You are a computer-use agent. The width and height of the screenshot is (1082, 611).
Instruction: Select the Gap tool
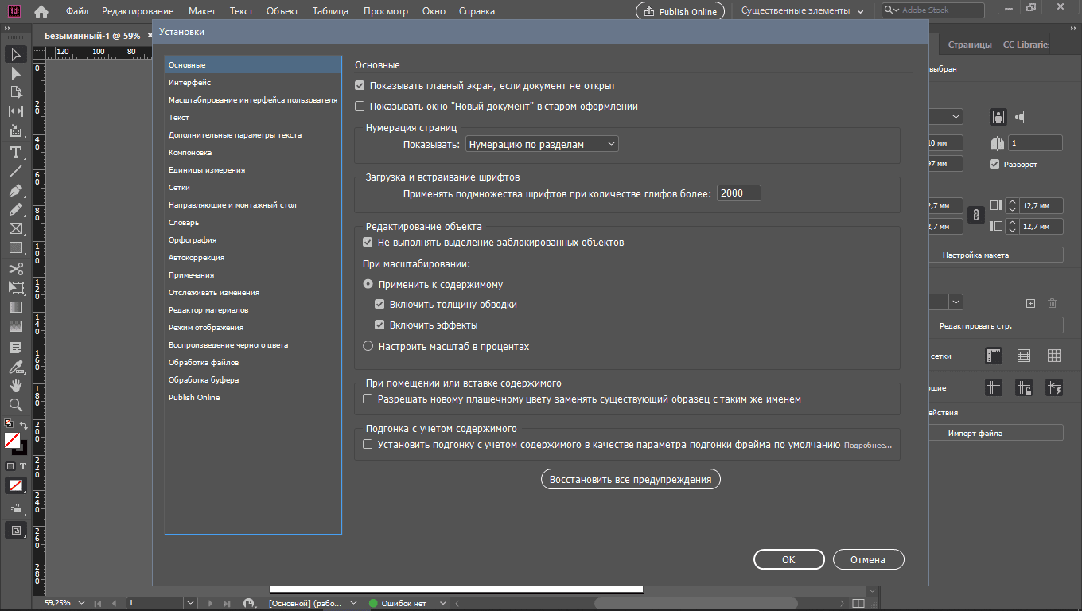[x=16, y=111]
